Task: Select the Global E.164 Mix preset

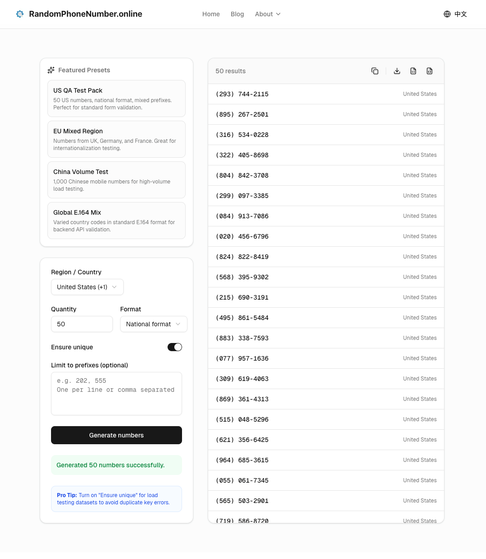Action: (117, 221)
